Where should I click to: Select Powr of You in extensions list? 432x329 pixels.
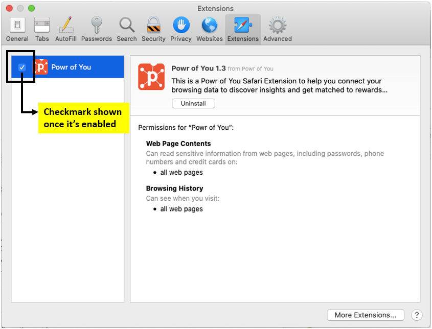point(67,67)
